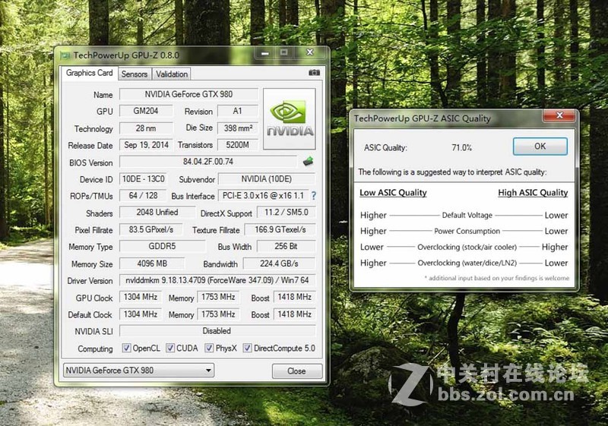Click the High ASIC Quality heading
Screen dimensions: 608x426
pyautogui.click(x=533, y=192)
